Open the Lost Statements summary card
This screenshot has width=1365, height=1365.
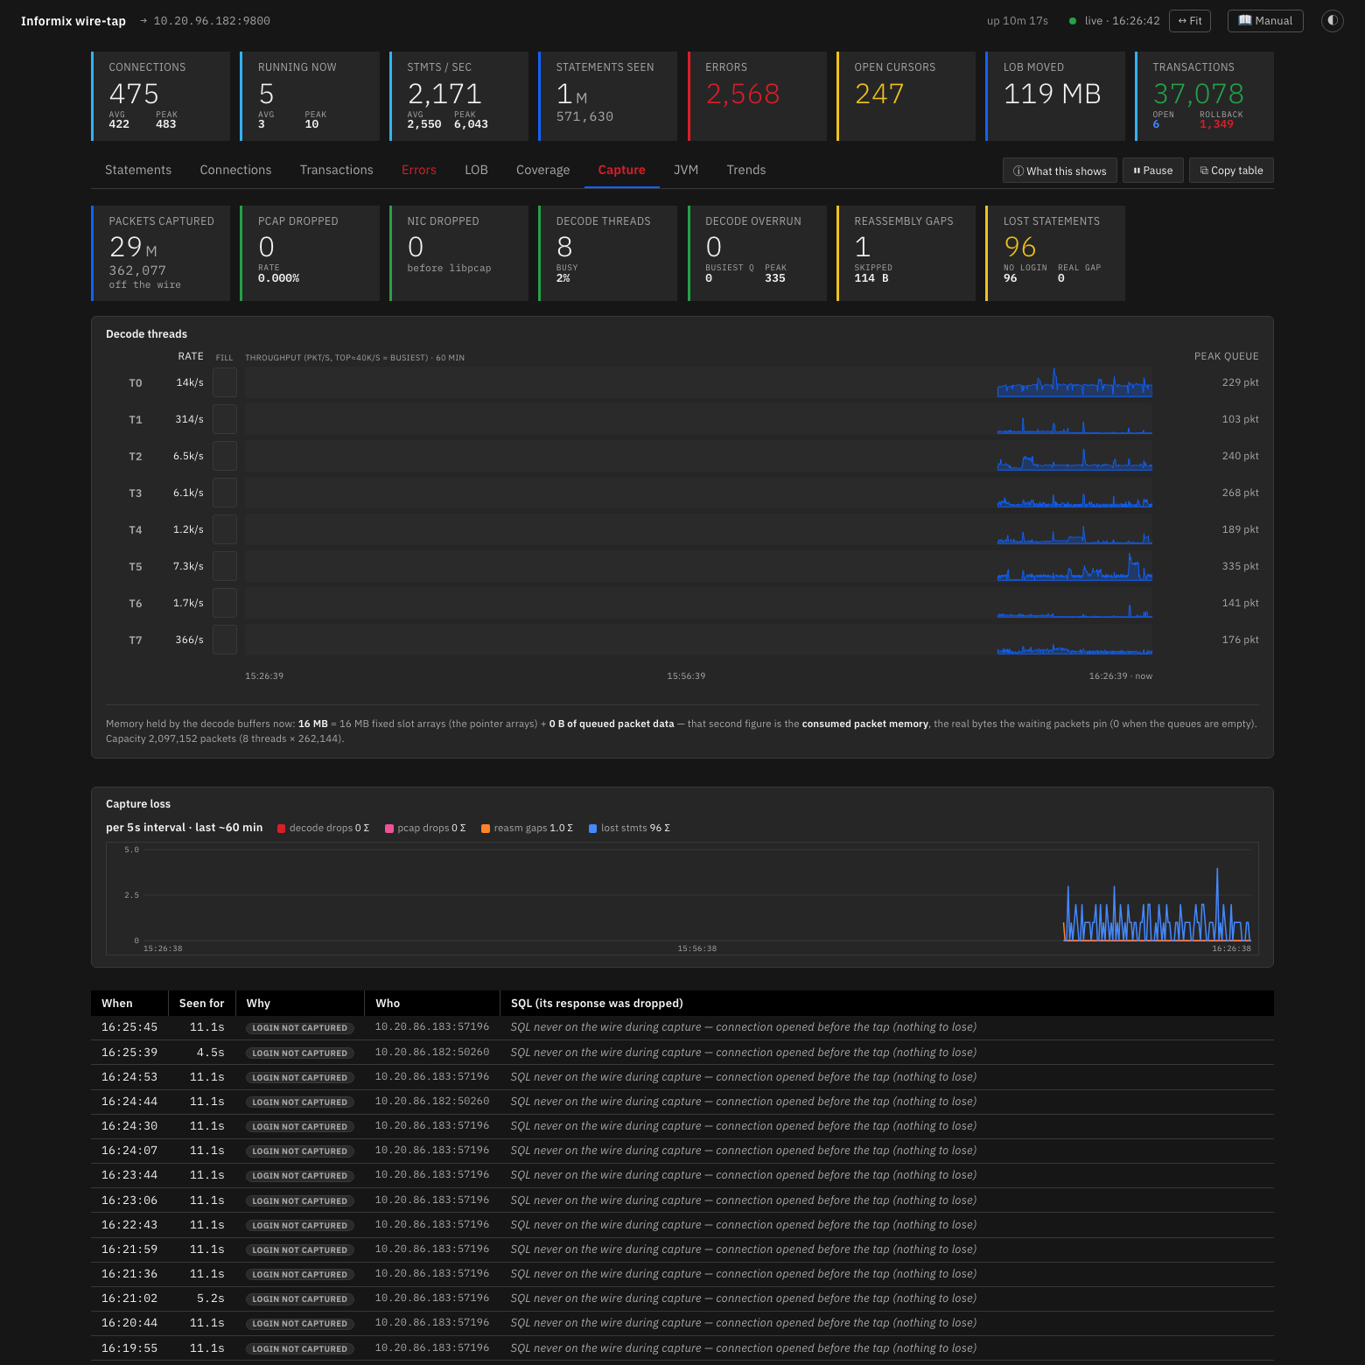click(x=1054, y=253)
